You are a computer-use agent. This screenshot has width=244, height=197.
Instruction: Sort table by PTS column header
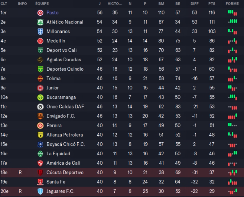pyautogui.click(x=212, y=3)
